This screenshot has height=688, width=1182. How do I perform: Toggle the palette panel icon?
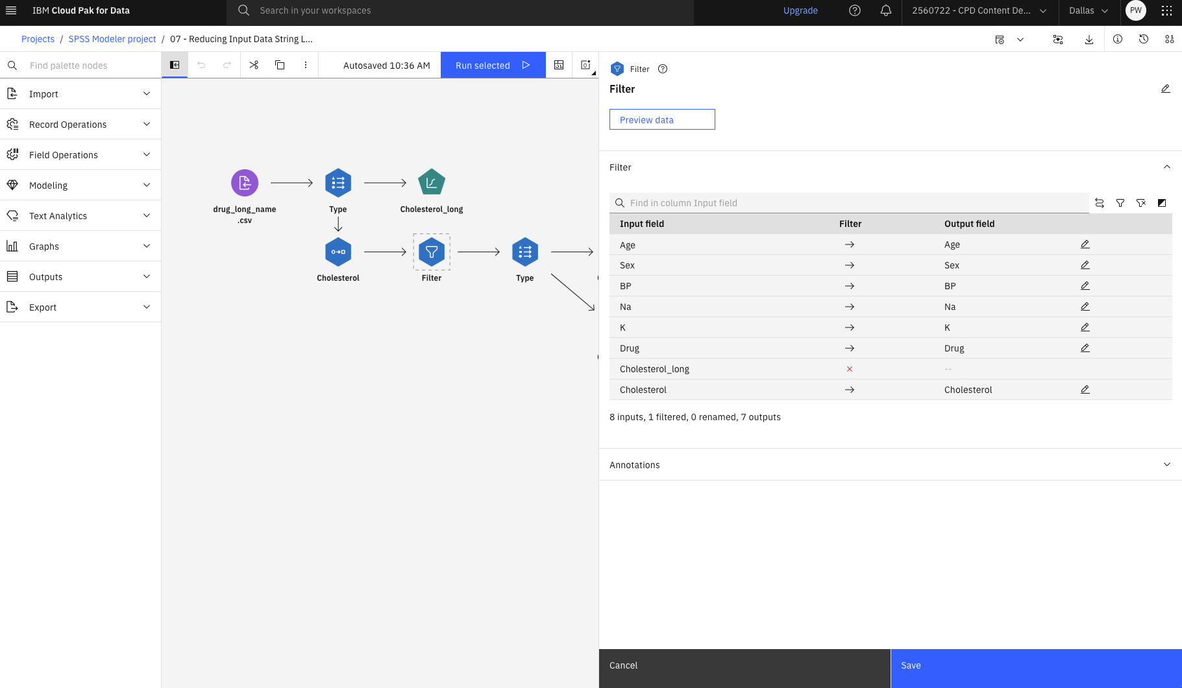(175, 65)
